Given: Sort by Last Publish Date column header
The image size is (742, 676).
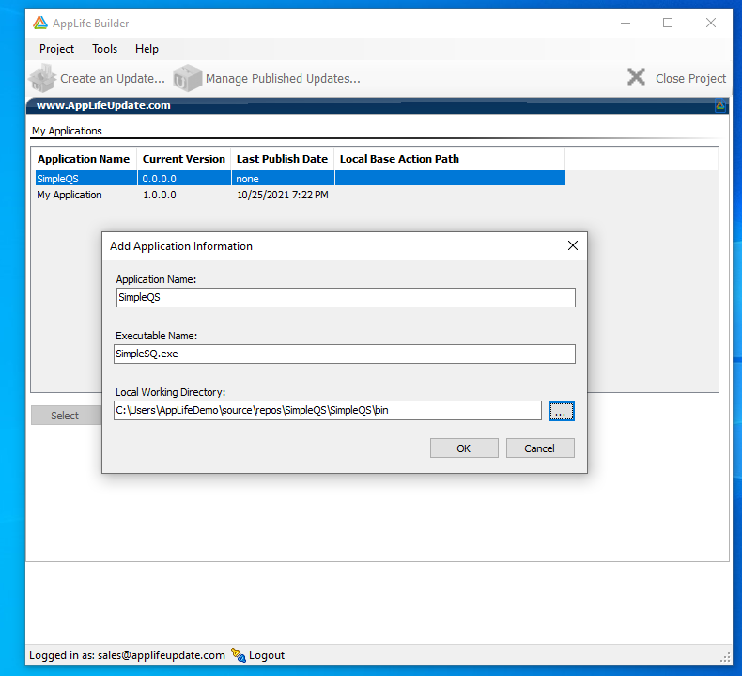Looking at the screenshot, I should (283, 159).
